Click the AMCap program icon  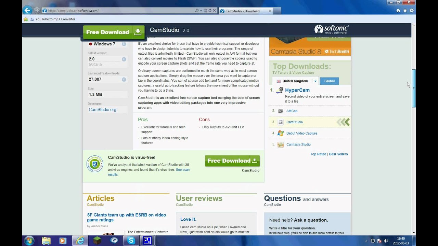coord(281,111)
